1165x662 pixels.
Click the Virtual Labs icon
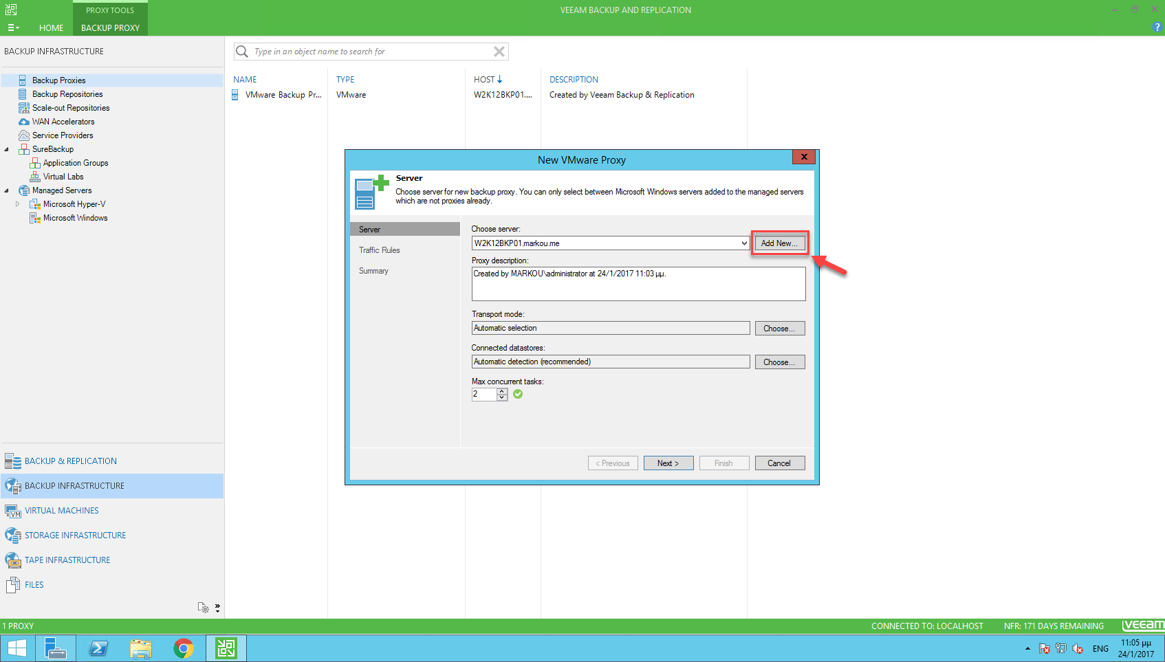(34, 177)
